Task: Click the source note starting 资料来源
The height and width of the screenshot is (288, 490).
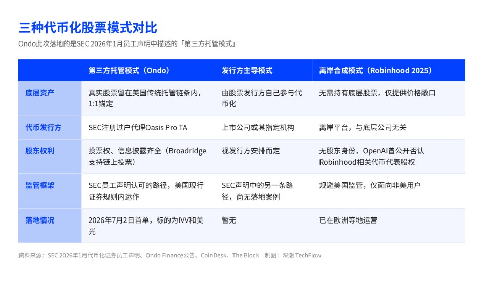Action: [138, 255]
